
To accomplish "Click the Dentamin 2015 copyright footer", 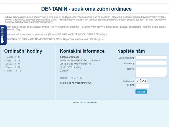I will [84, 102].
